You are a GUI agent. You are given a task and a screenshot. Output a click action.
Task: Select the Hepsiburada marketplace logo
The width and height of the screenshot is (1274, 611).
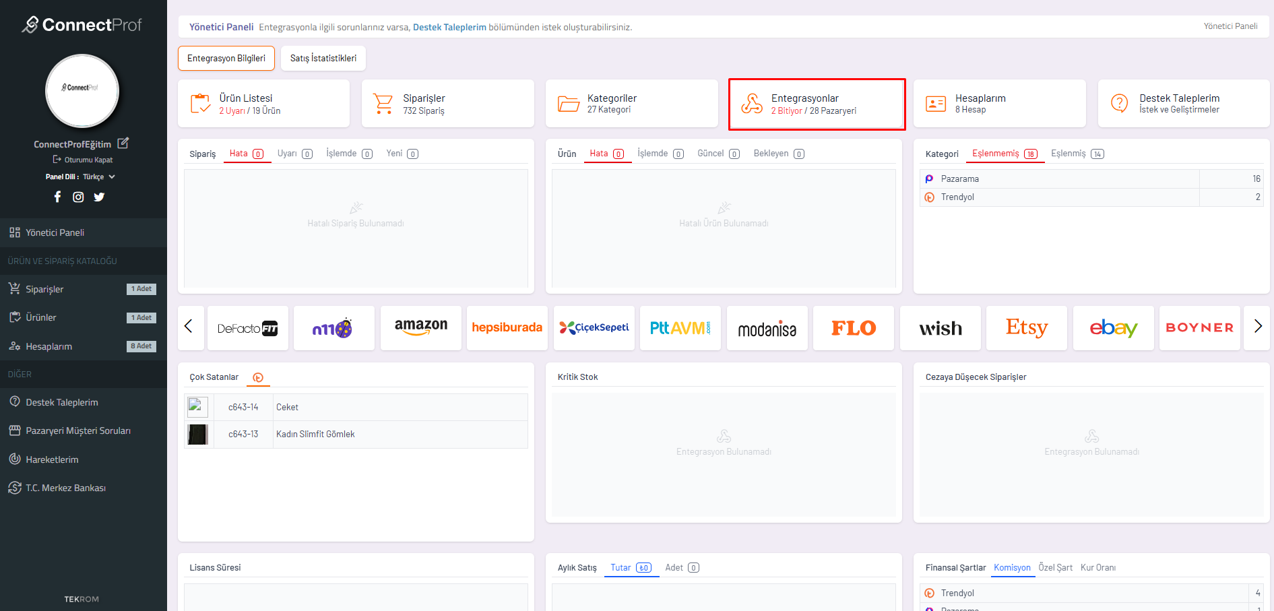tap(507, 328)
